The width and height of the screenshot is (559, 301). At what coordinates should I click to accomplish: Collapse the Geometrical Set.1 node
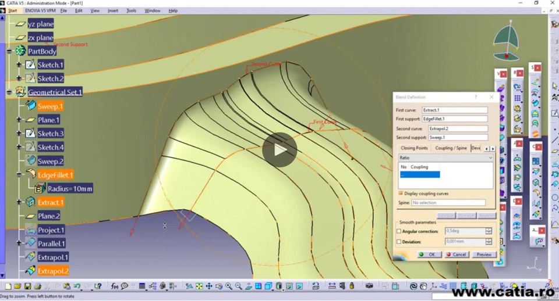point(9,92)
